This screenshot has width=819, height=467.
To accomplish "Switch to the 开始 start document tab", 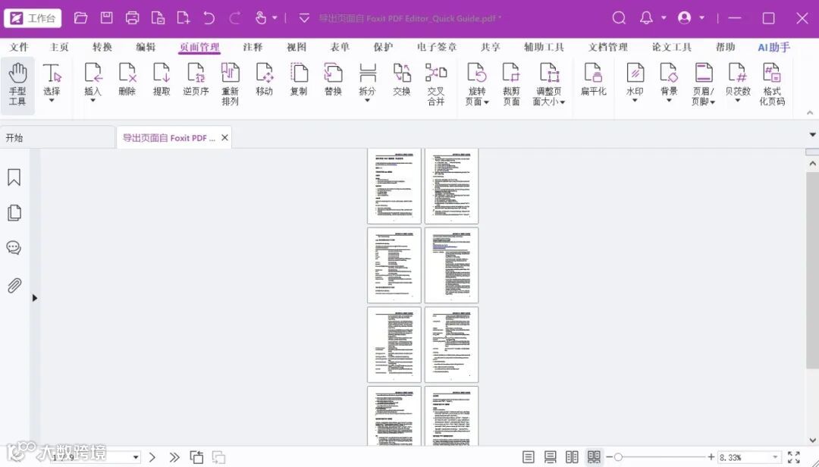I will tap(58, 138).
